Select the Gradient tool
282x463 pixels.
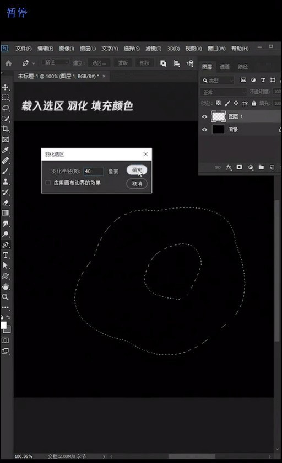[6, 213]
